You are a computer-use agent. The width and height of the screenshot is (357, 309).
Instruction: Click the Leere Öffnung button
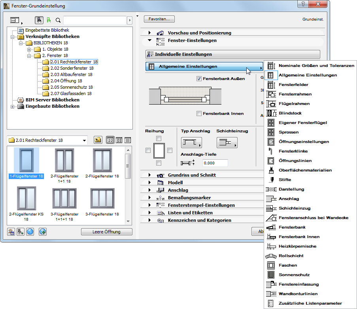pos(106,231)
